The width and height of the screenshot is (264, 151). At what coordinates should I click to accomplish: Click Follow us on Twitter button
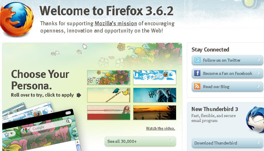[x=227, y=60]
